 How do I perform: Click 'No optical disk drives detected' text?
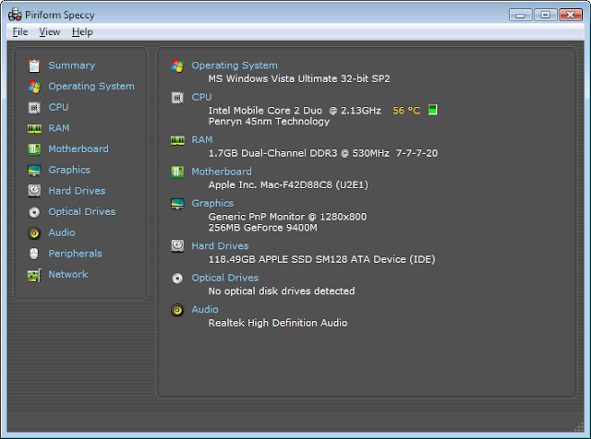pos(282,291)
